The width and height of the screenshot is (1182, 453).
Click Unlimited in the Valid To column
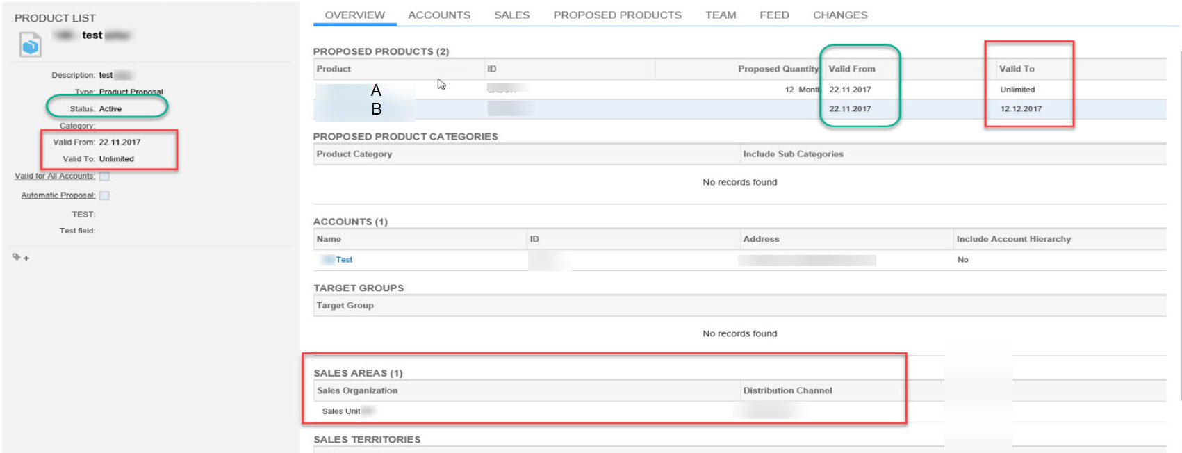coord(1017,90)
